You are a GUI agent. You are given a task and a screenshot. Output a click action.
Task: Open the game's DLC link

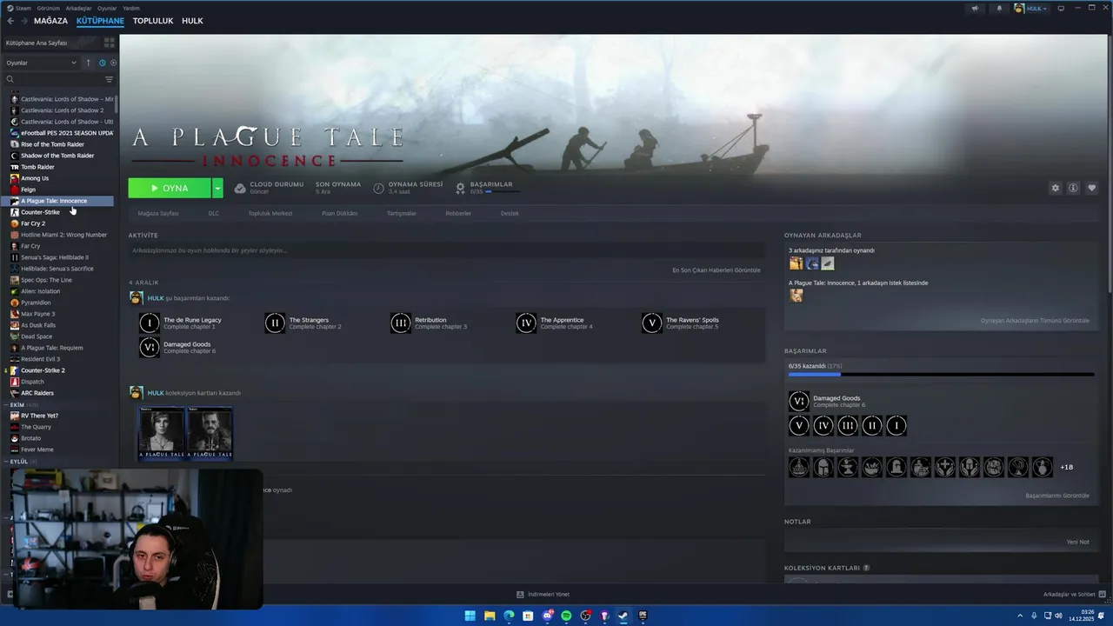[213, 213]
